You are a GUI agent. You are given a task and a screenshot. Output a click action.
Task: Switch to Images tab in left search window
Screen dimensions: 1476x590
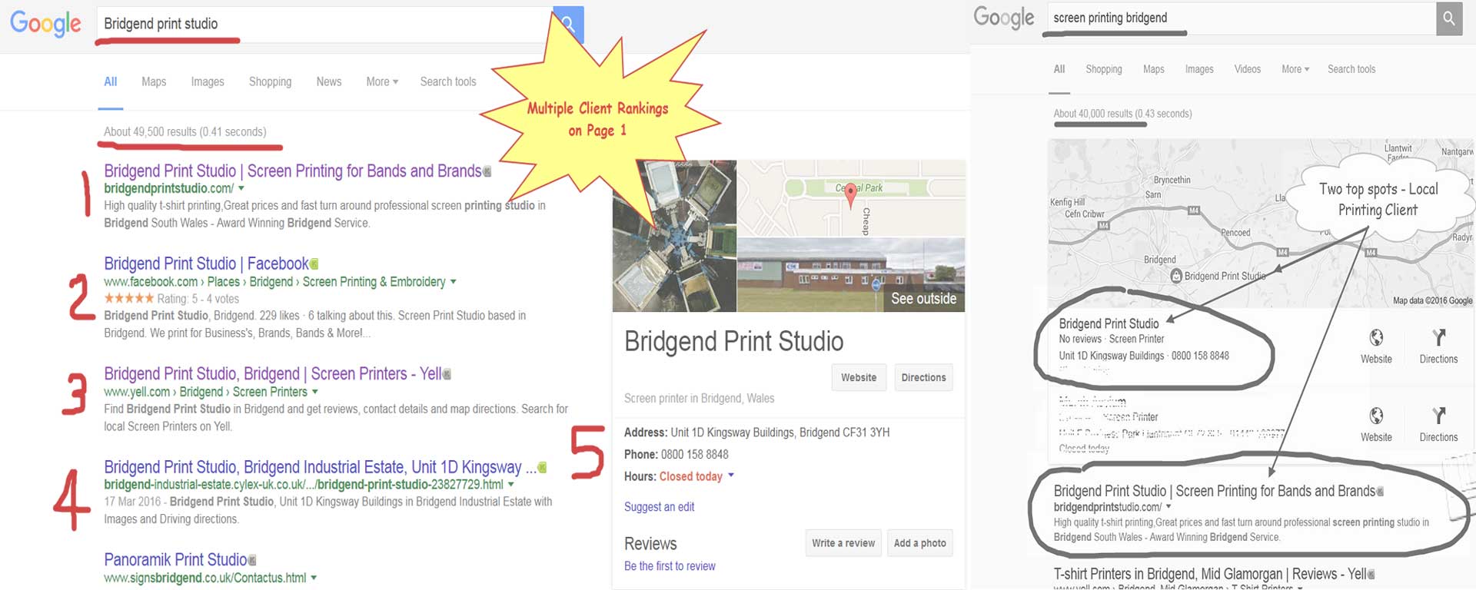(208, 81)
